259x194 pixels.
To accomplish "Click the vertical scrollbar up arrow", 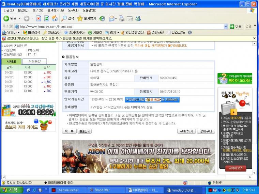I will click(x=254, y=44).
